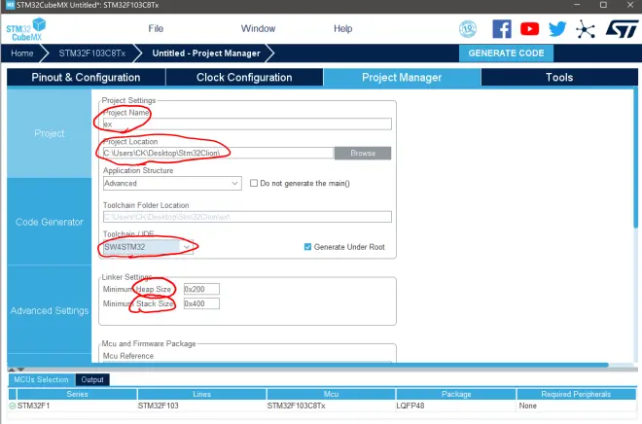Switch to Project Manager tab
This screenshot has height=424, width=642.
point(402,78)
